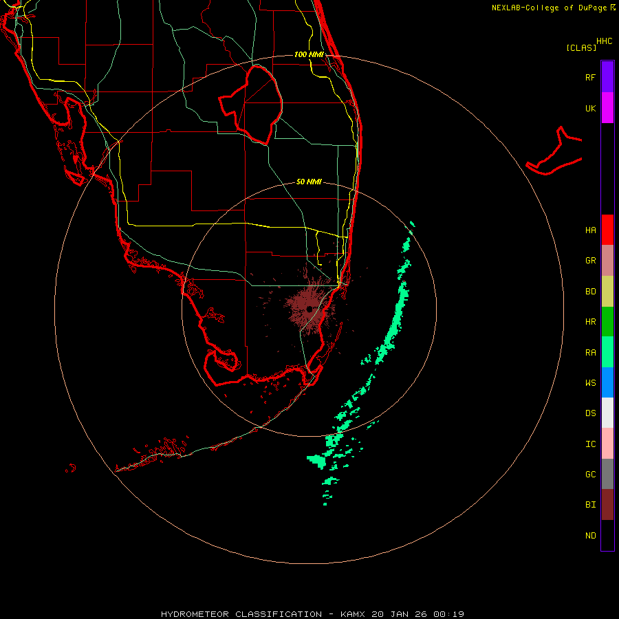Click the 'DS' legend label
The image size is (619, 619).
tap(590, 413)
